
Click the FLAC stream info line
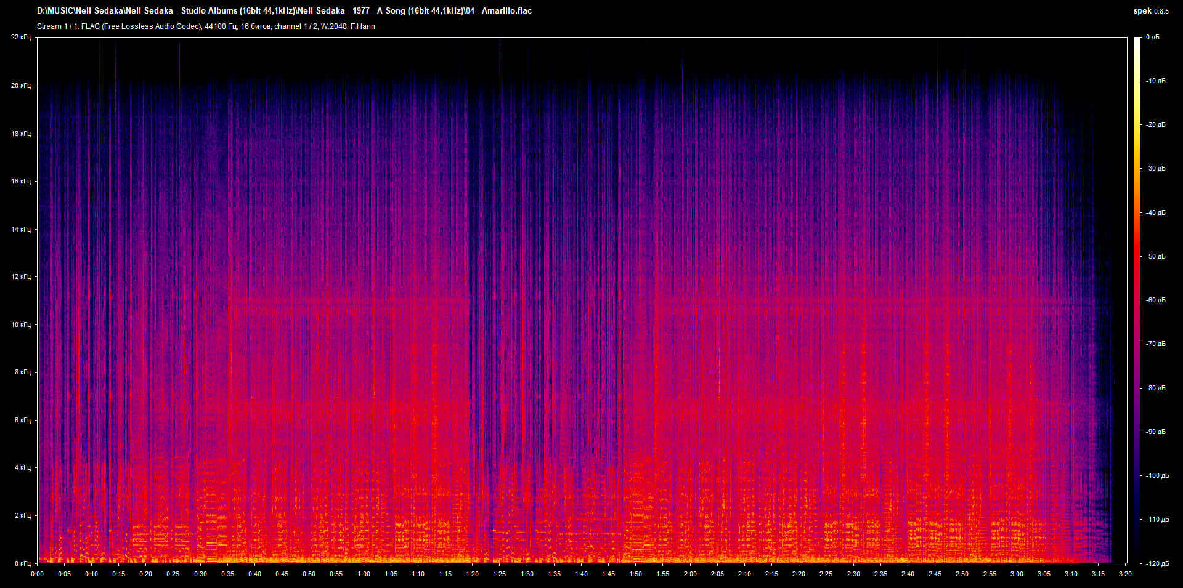click(206, 26)
